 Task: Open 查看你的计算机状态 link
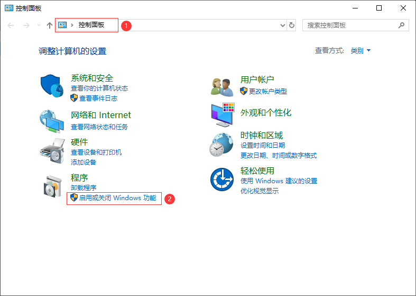pos(99,88)
